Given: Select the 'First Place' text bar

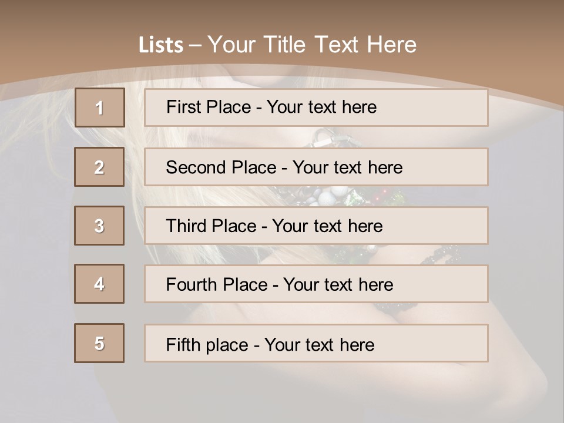Looking at the screenshot, I should coord(316,108).
